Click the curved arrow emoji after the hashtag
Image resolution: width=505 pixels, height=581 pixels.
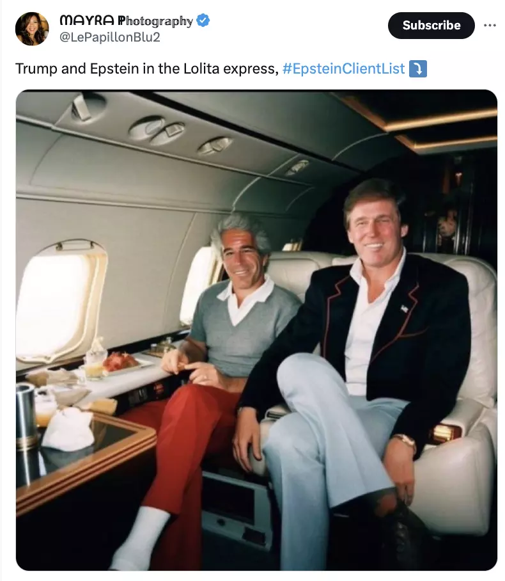click(418, 68)
